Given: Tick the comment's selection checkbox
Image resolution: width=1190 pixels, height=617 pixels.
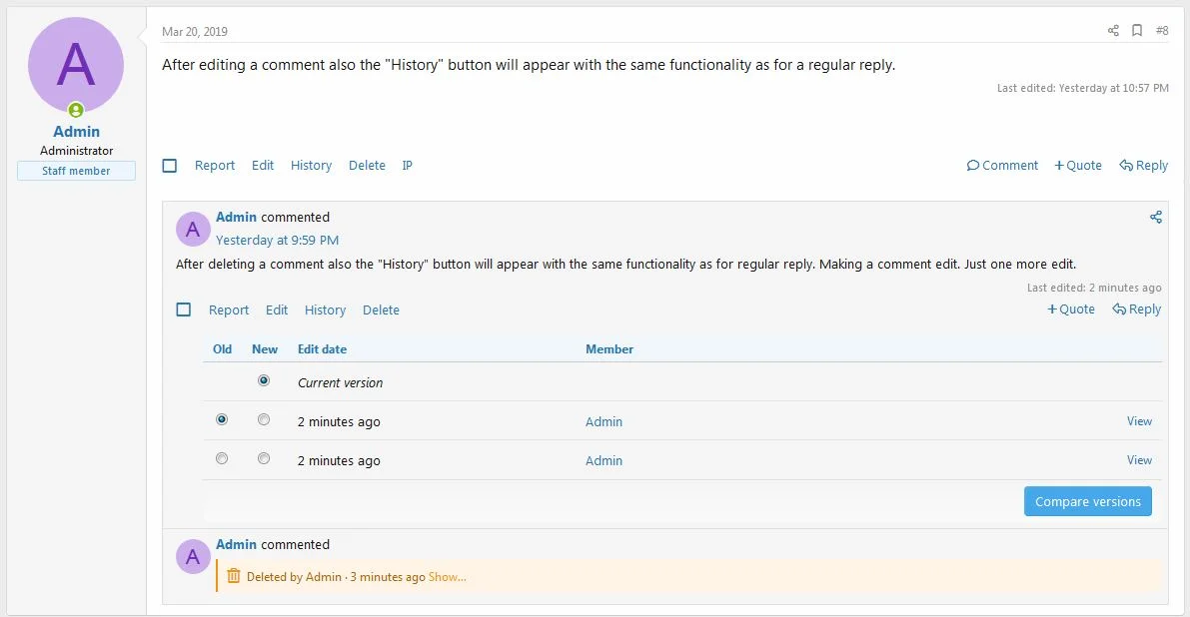Looking at the screenshot, I should (x=184, y=309).
